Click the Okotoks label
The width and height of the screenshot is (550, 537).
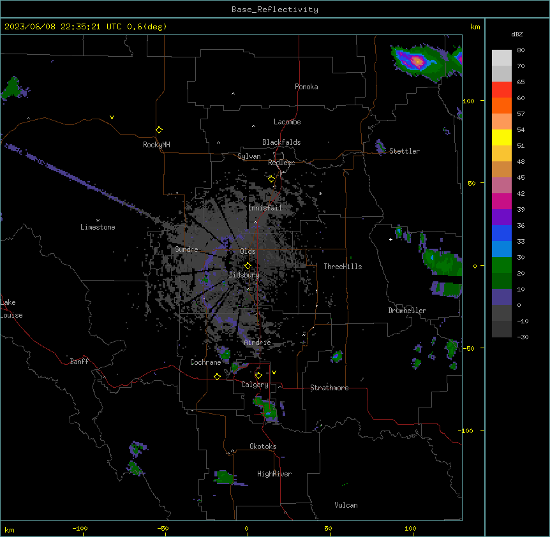[263, 446]
